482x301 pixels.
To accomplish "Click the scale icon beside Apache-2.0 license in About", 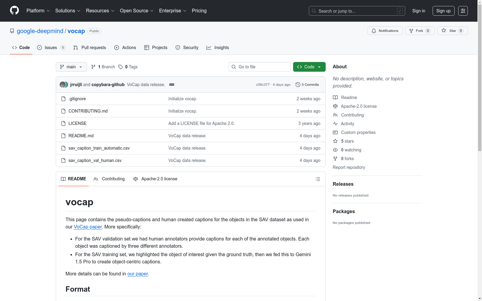I will tap(335, 106).
